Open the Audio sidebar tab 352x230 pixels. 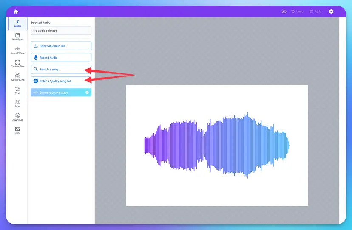coord(17,23)
